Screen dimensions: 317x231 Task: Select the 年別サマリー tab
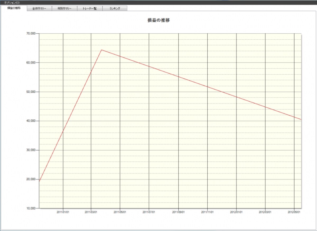click(64, 8)
